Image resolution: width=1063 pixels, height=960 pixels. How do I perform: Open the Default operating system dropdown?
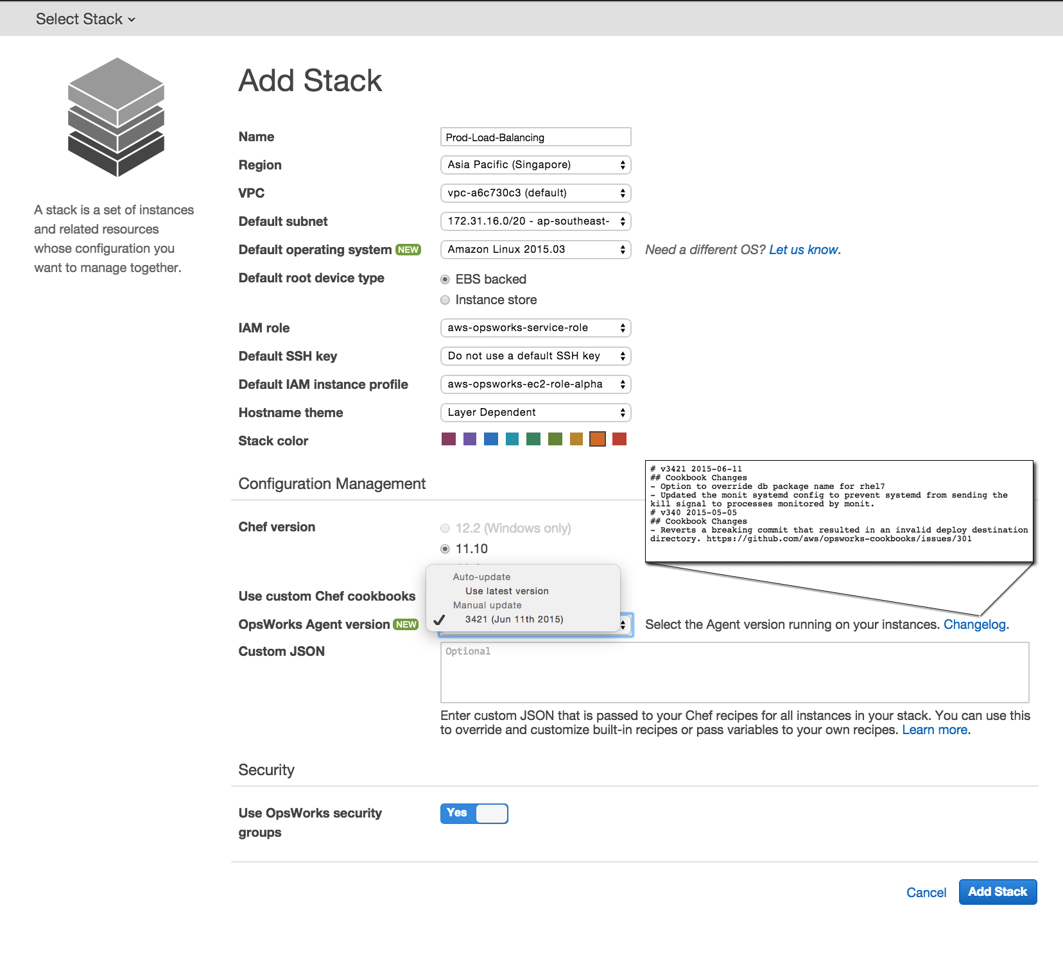(536, 250)
